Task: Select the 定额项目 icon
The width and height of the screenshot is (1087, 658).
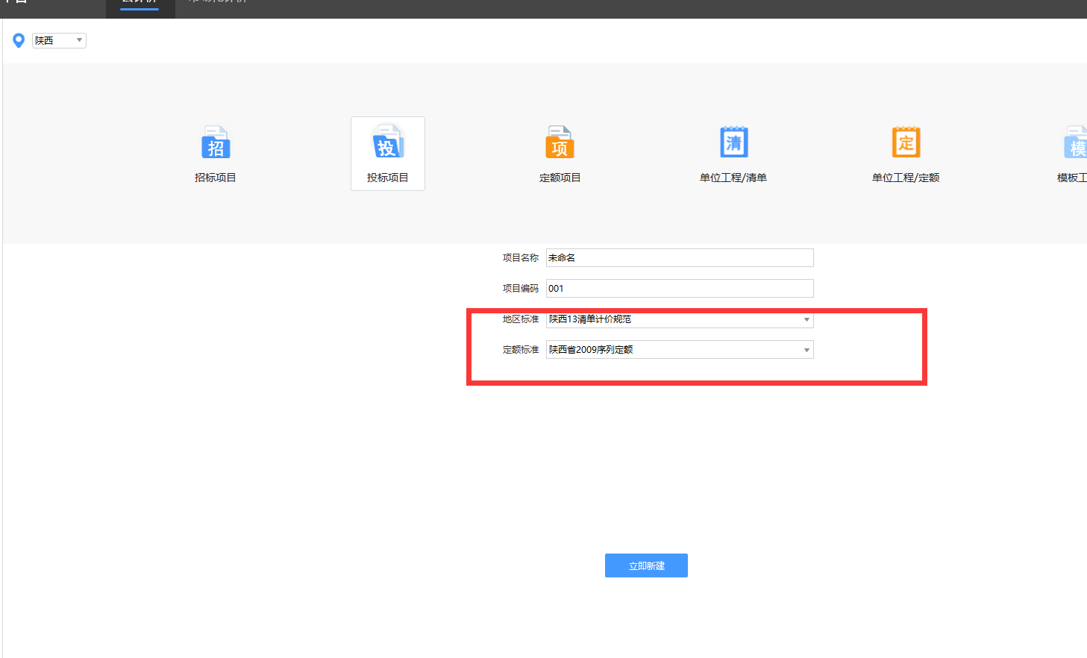Action: pos(560,142)
